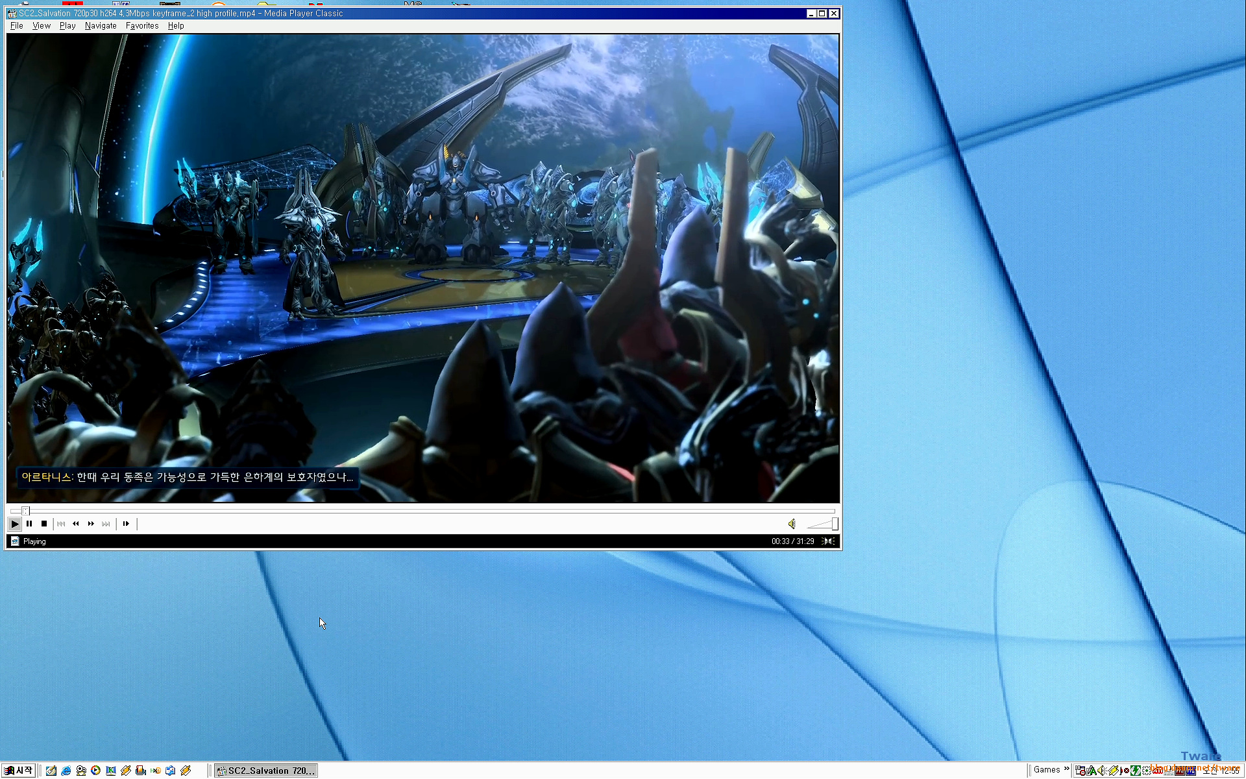Image resolution: width=1246 pixels, height=779 pixels.
Task: Click the dark red square tray icon
Action: (x=1180, y=771)
